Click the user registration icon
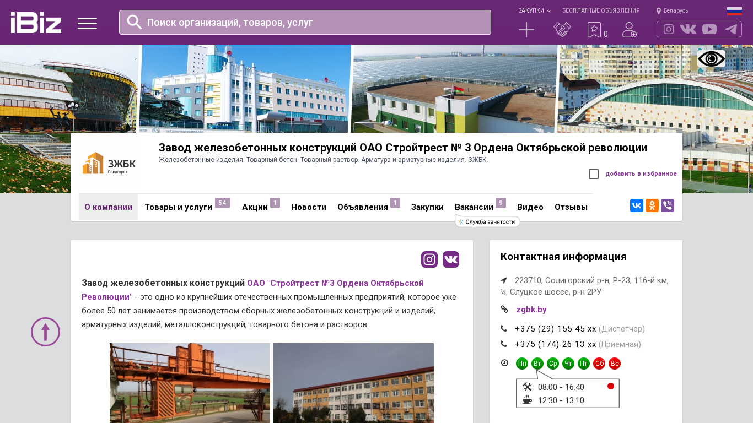The width and height of the screenshot is (753, 423). [x=630, y=30]
